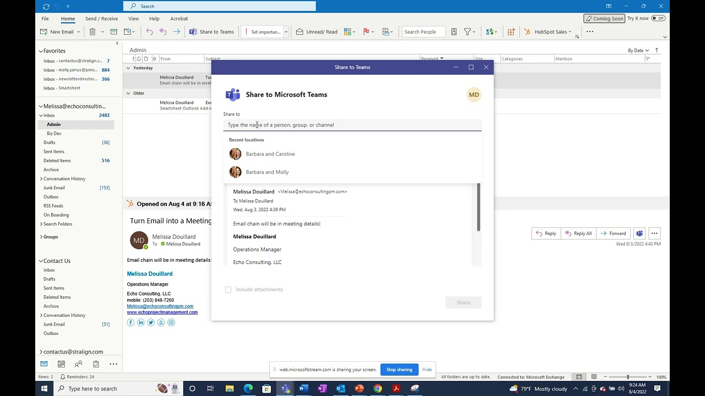Click the navigation more options ellipsis
Screen dimensions: 705x396
(x=113, y=364)
